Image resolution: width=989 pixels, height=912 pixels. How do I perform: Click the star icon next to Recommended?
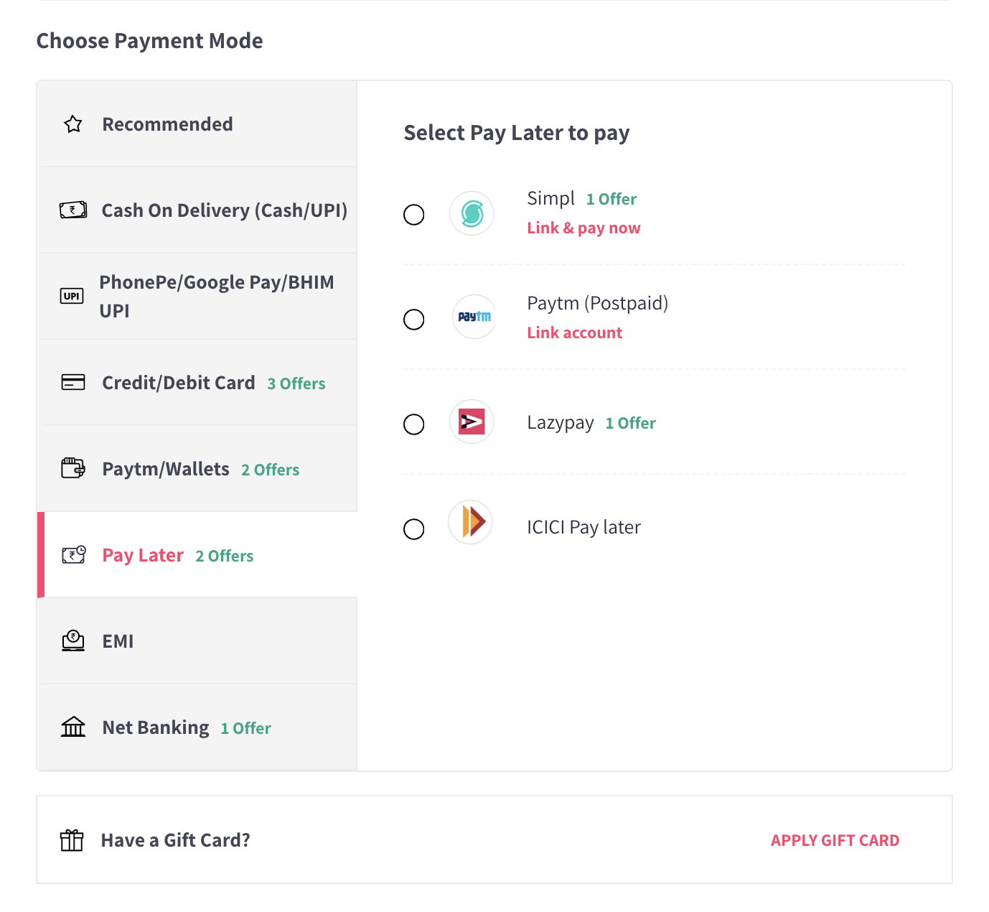tap(72, 124)
